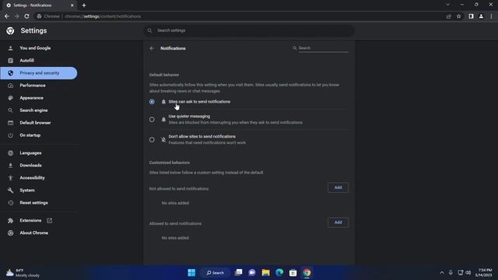Add a site to Allowed to send notifications
Image resolution: width=498 pixels, height=280 pixels.
[338, 222]
